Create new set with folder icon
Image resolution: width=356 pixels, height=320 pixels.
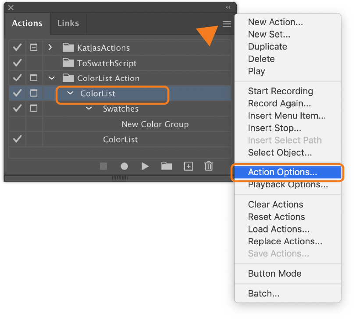[167, 166]
